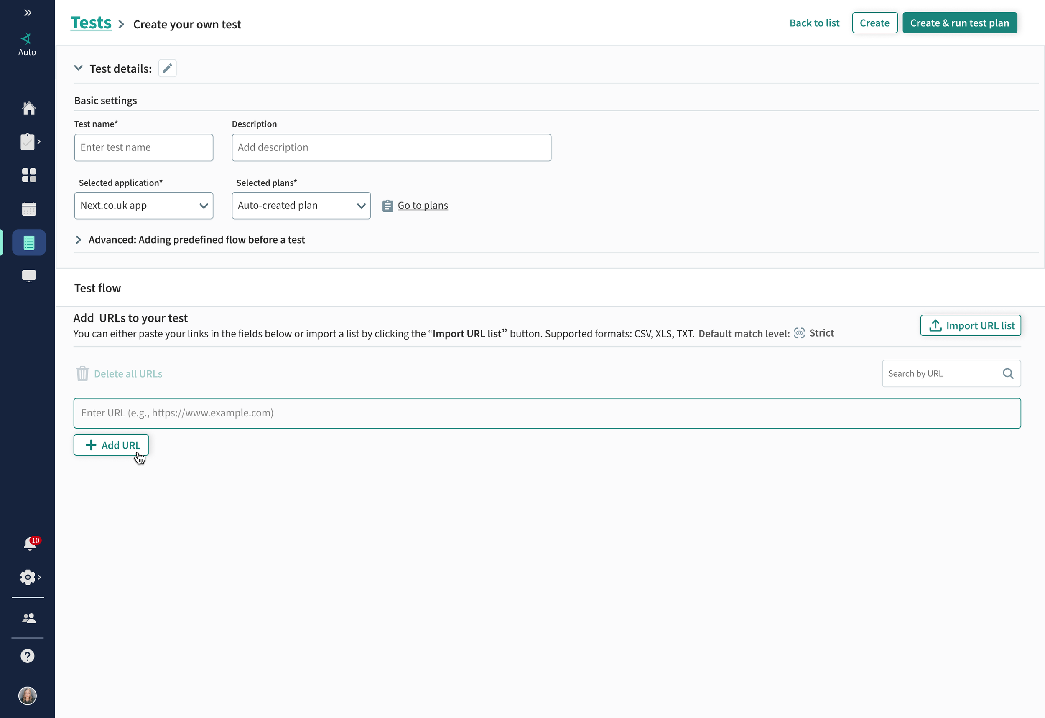
Task: Click the clipboard icon next to Go to plans
Action: 387,206
